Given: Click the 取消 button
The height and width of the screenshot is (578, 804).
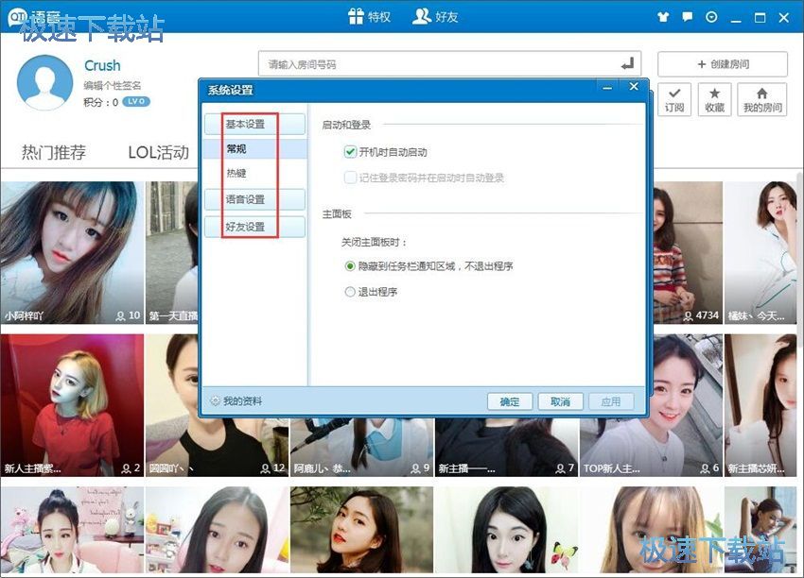Looking at the screenshot, I should click(561, 402).
